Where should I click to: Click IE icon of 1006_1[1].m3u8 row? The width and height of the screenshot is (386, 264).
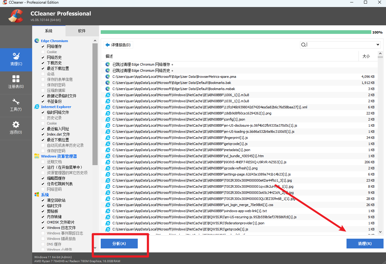coord(108,95)
